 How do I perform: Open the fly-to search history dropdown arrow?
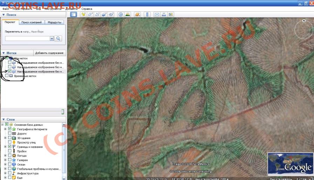click(52, 39)
